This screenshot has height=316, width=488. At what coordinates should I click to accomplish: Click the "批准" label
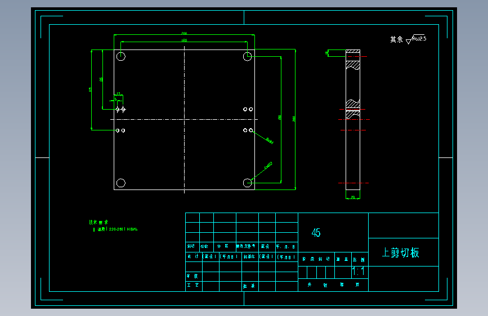249,286
